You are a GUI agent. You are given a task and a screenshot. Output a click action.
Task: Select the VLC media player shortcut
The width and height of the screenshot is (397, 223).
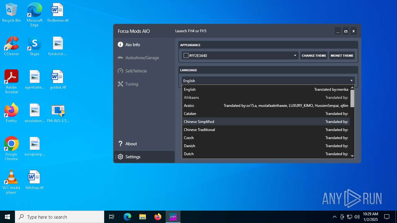coord(11,182)
